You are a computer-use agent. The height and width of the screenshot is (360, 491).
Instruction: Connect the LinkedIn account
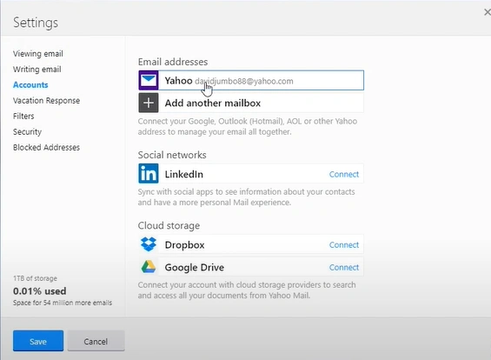coord(344,174)
